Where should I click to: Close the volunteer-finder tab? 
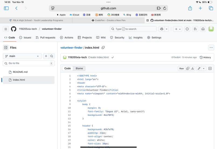coord(148,20)
